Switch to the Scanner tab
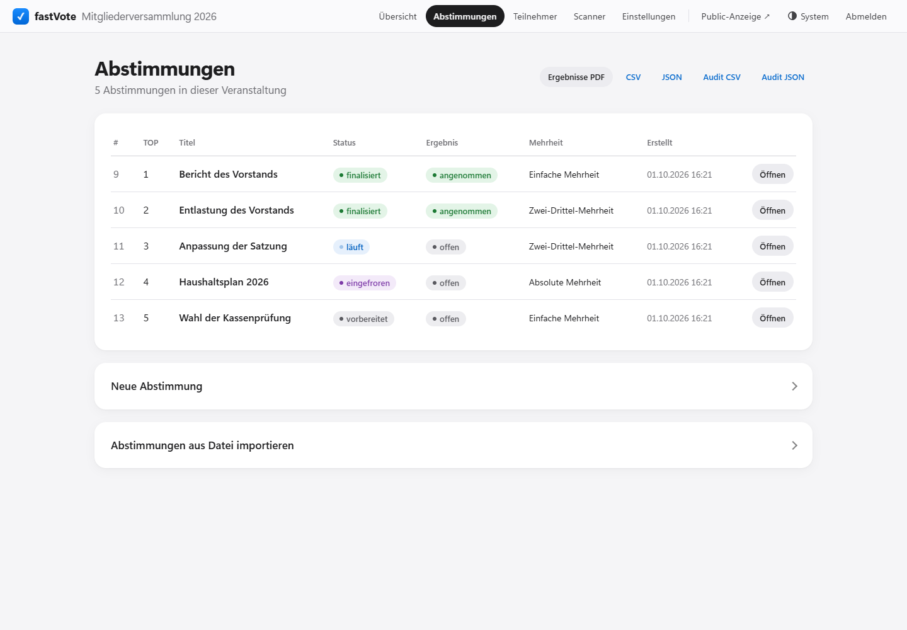 click(x=590, y=16)
